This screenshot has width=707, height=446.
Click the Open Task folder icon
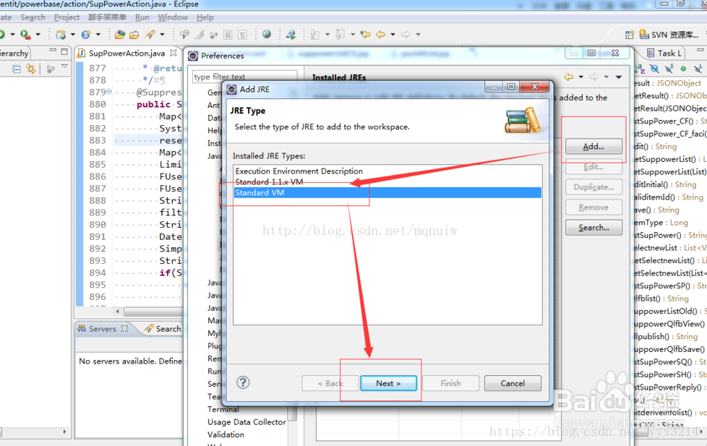(x=134, y=34)
